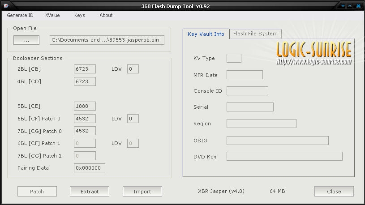Screen dimensions: 365x205
Task: Click the Console ID field
Action: point(247,91)
